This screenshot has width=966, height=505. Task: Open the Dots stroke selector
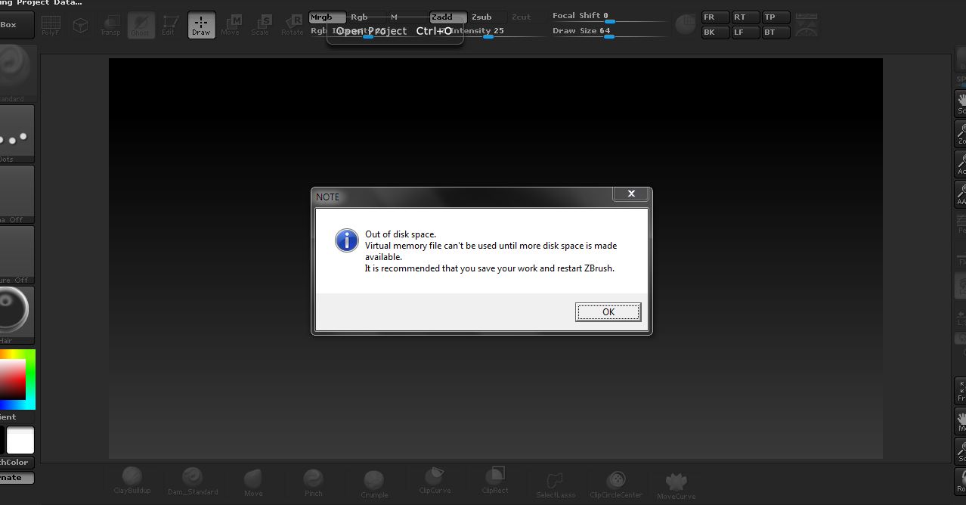[x=16, y=133]
